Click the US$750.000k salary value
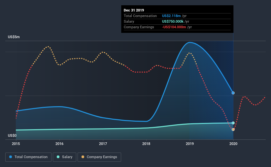Image resolution: width=271 pixels, height=167 pixels. click(x=173, y=21)
